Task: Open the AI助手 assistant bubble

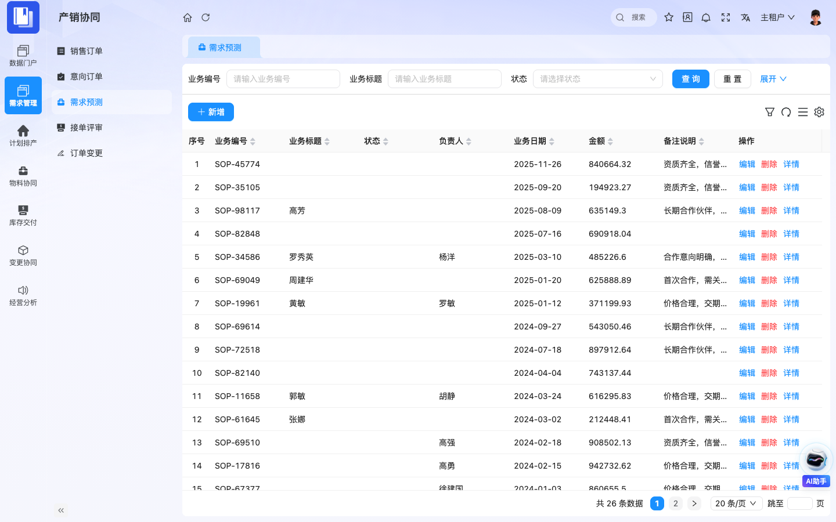Action: click(x=816, y=465)
